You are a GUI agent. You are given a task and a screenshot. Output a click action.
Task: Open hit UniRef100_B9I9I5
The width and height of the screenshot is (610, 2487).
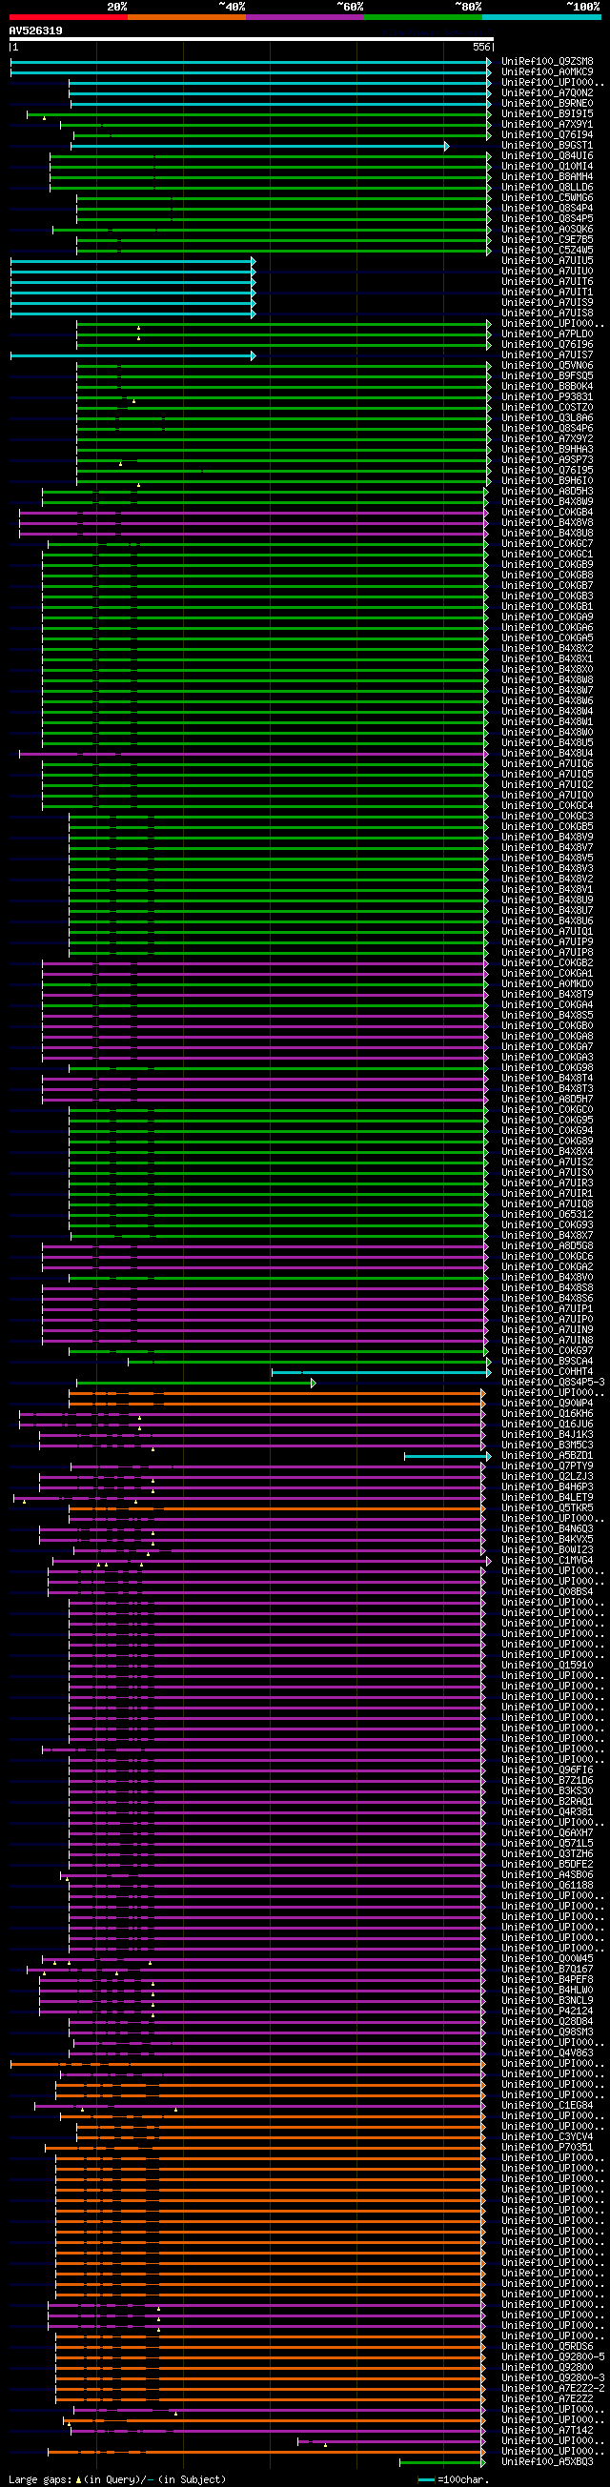coord(547,114)
